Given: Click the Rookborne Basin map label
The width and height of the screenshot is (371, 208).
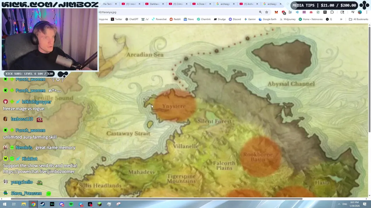Looking at the screenshot, I should pos(258,157).
